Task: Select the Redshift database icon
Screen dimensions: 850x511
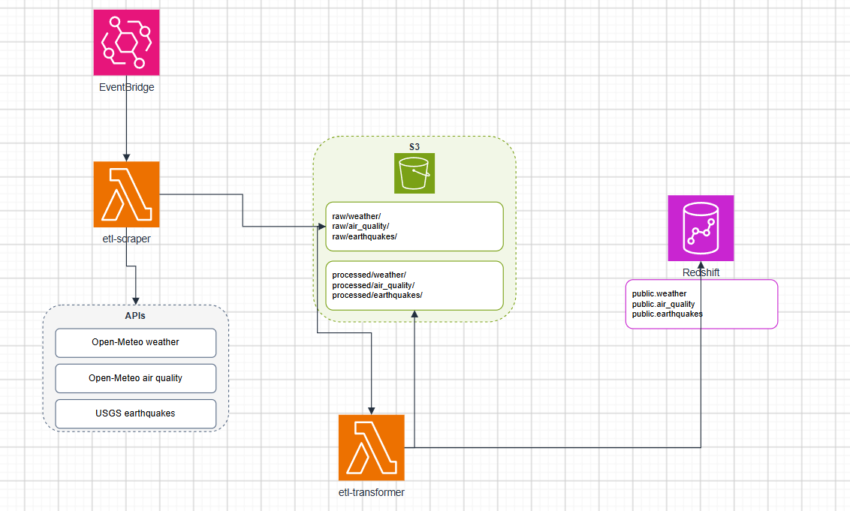Action: click(701, 228)
